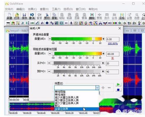The width and height of the screenshot is (145, 117).
Task: Click the 混音 (Mix) toolbar icon
Action: click(77, 16)
